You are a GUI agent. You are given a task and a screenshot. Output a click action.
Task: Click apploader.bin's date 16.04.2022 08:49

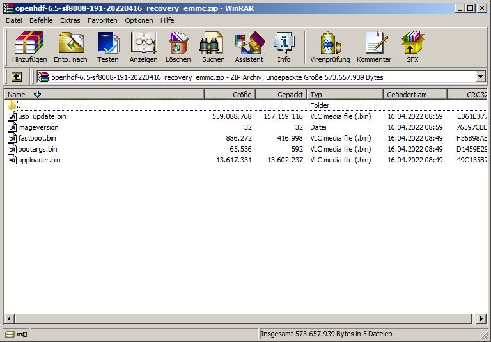click(x=415, y=160)
